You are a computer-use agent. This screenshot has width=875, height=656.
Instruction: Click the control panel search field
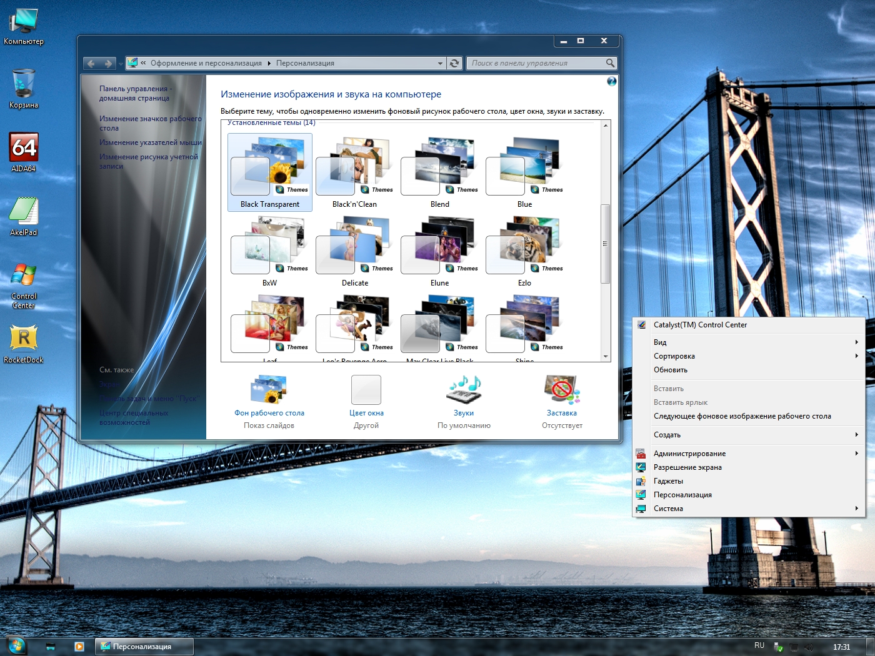(x=536, y=63)
